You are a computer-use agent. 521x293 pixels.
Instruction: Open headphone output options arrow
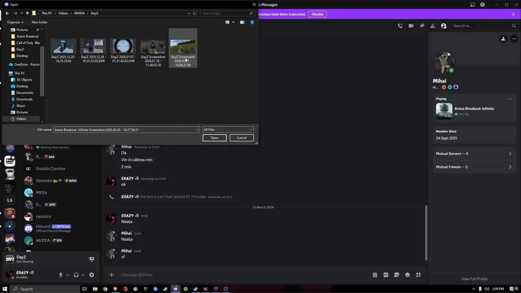(83, 275)
